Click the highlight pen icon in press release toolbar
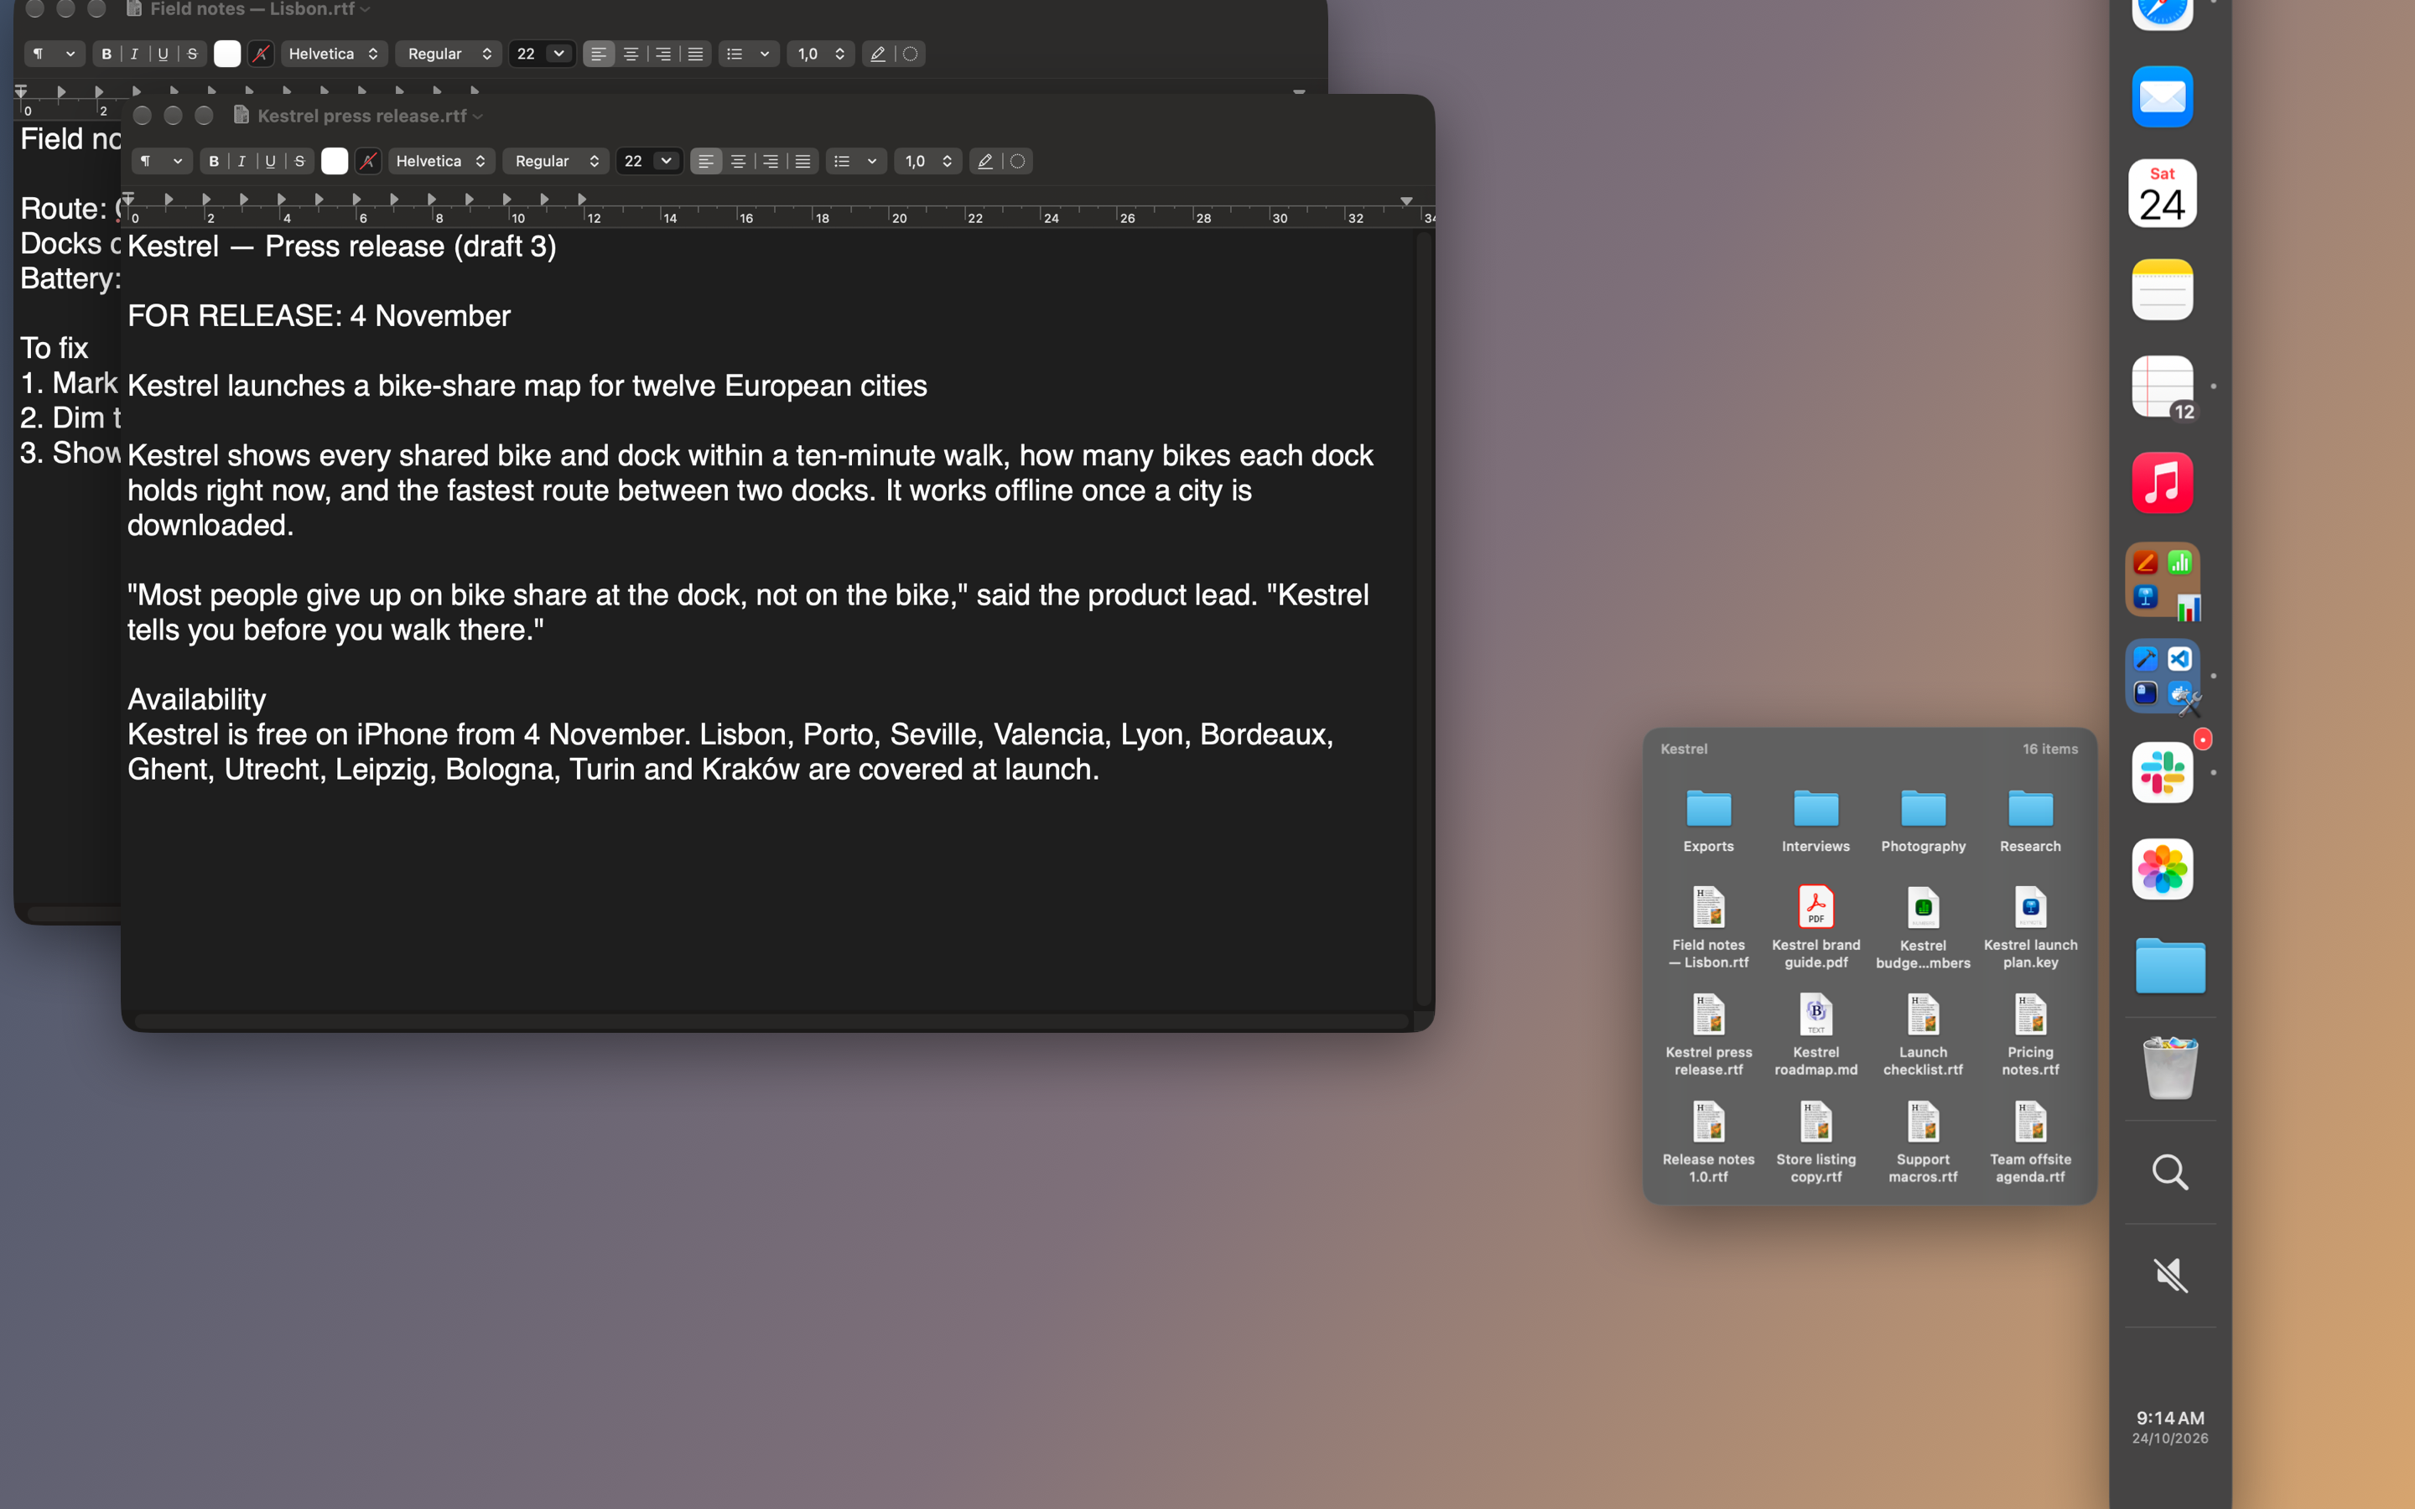The image size is (2415, 1509). coord(985,161)
